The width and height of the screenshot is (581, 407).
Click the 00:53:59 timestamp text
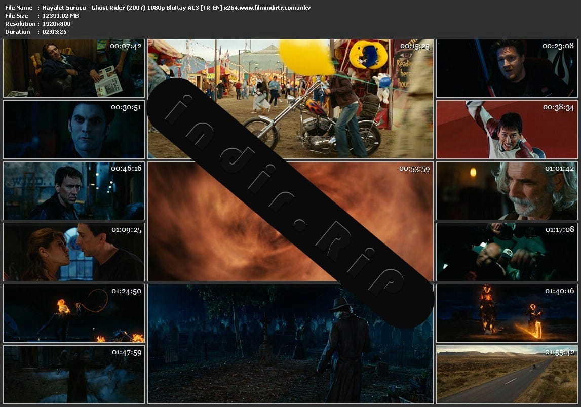(x=414, y=169)
